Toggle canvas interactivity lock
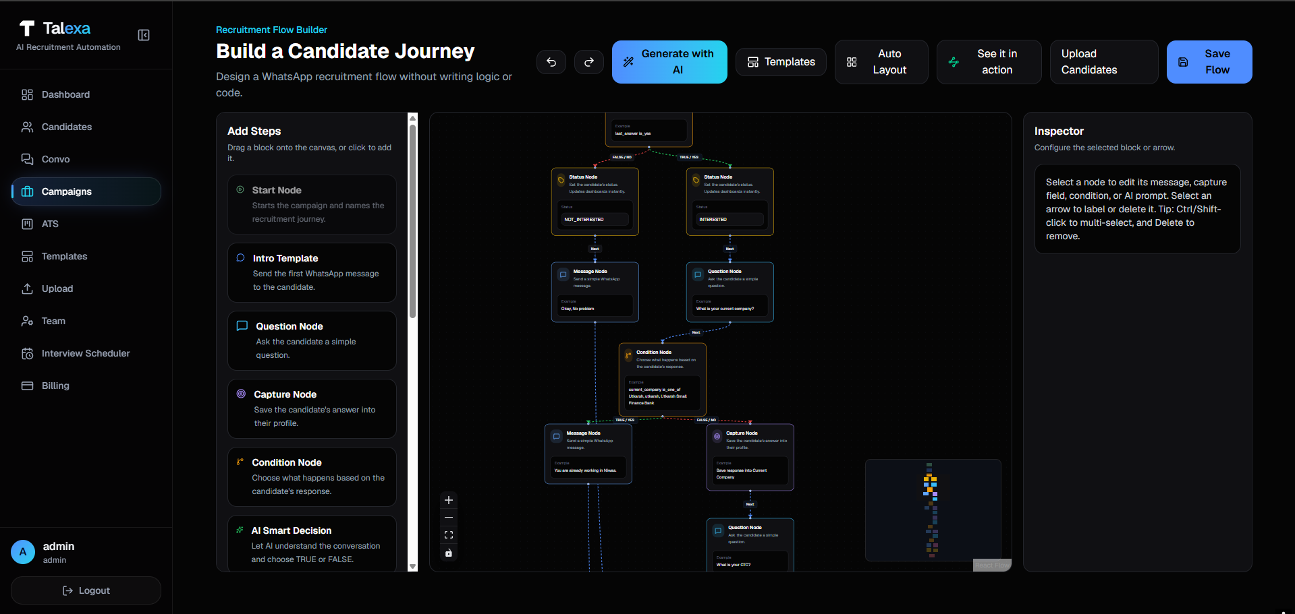The width and height of the screenshot is (1295, 614). point(449,553)
